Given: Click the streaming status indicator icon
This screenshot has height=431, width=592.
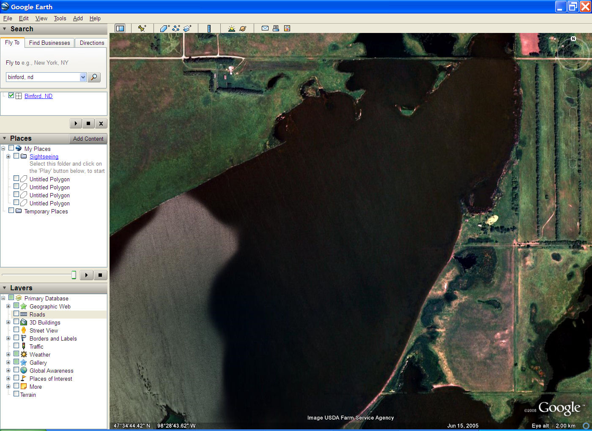Looking at the screenshot, I should click(x=586, y=426).
